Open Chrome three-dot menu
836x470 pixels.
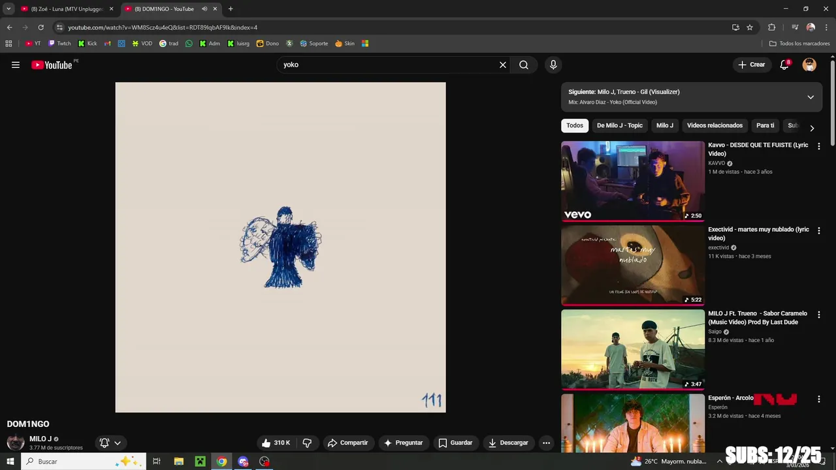[826, 27]
